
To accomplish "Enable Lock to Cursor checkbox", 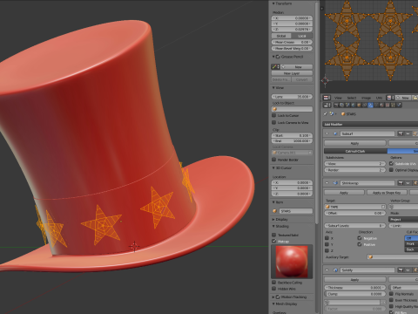I will click(x=273, y=115).
